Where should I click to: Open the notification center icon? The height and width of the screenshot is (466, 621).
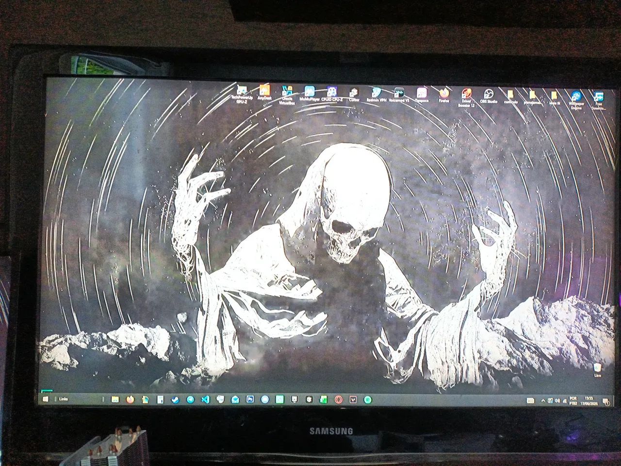pyautogui.click(x=606, y=401)
